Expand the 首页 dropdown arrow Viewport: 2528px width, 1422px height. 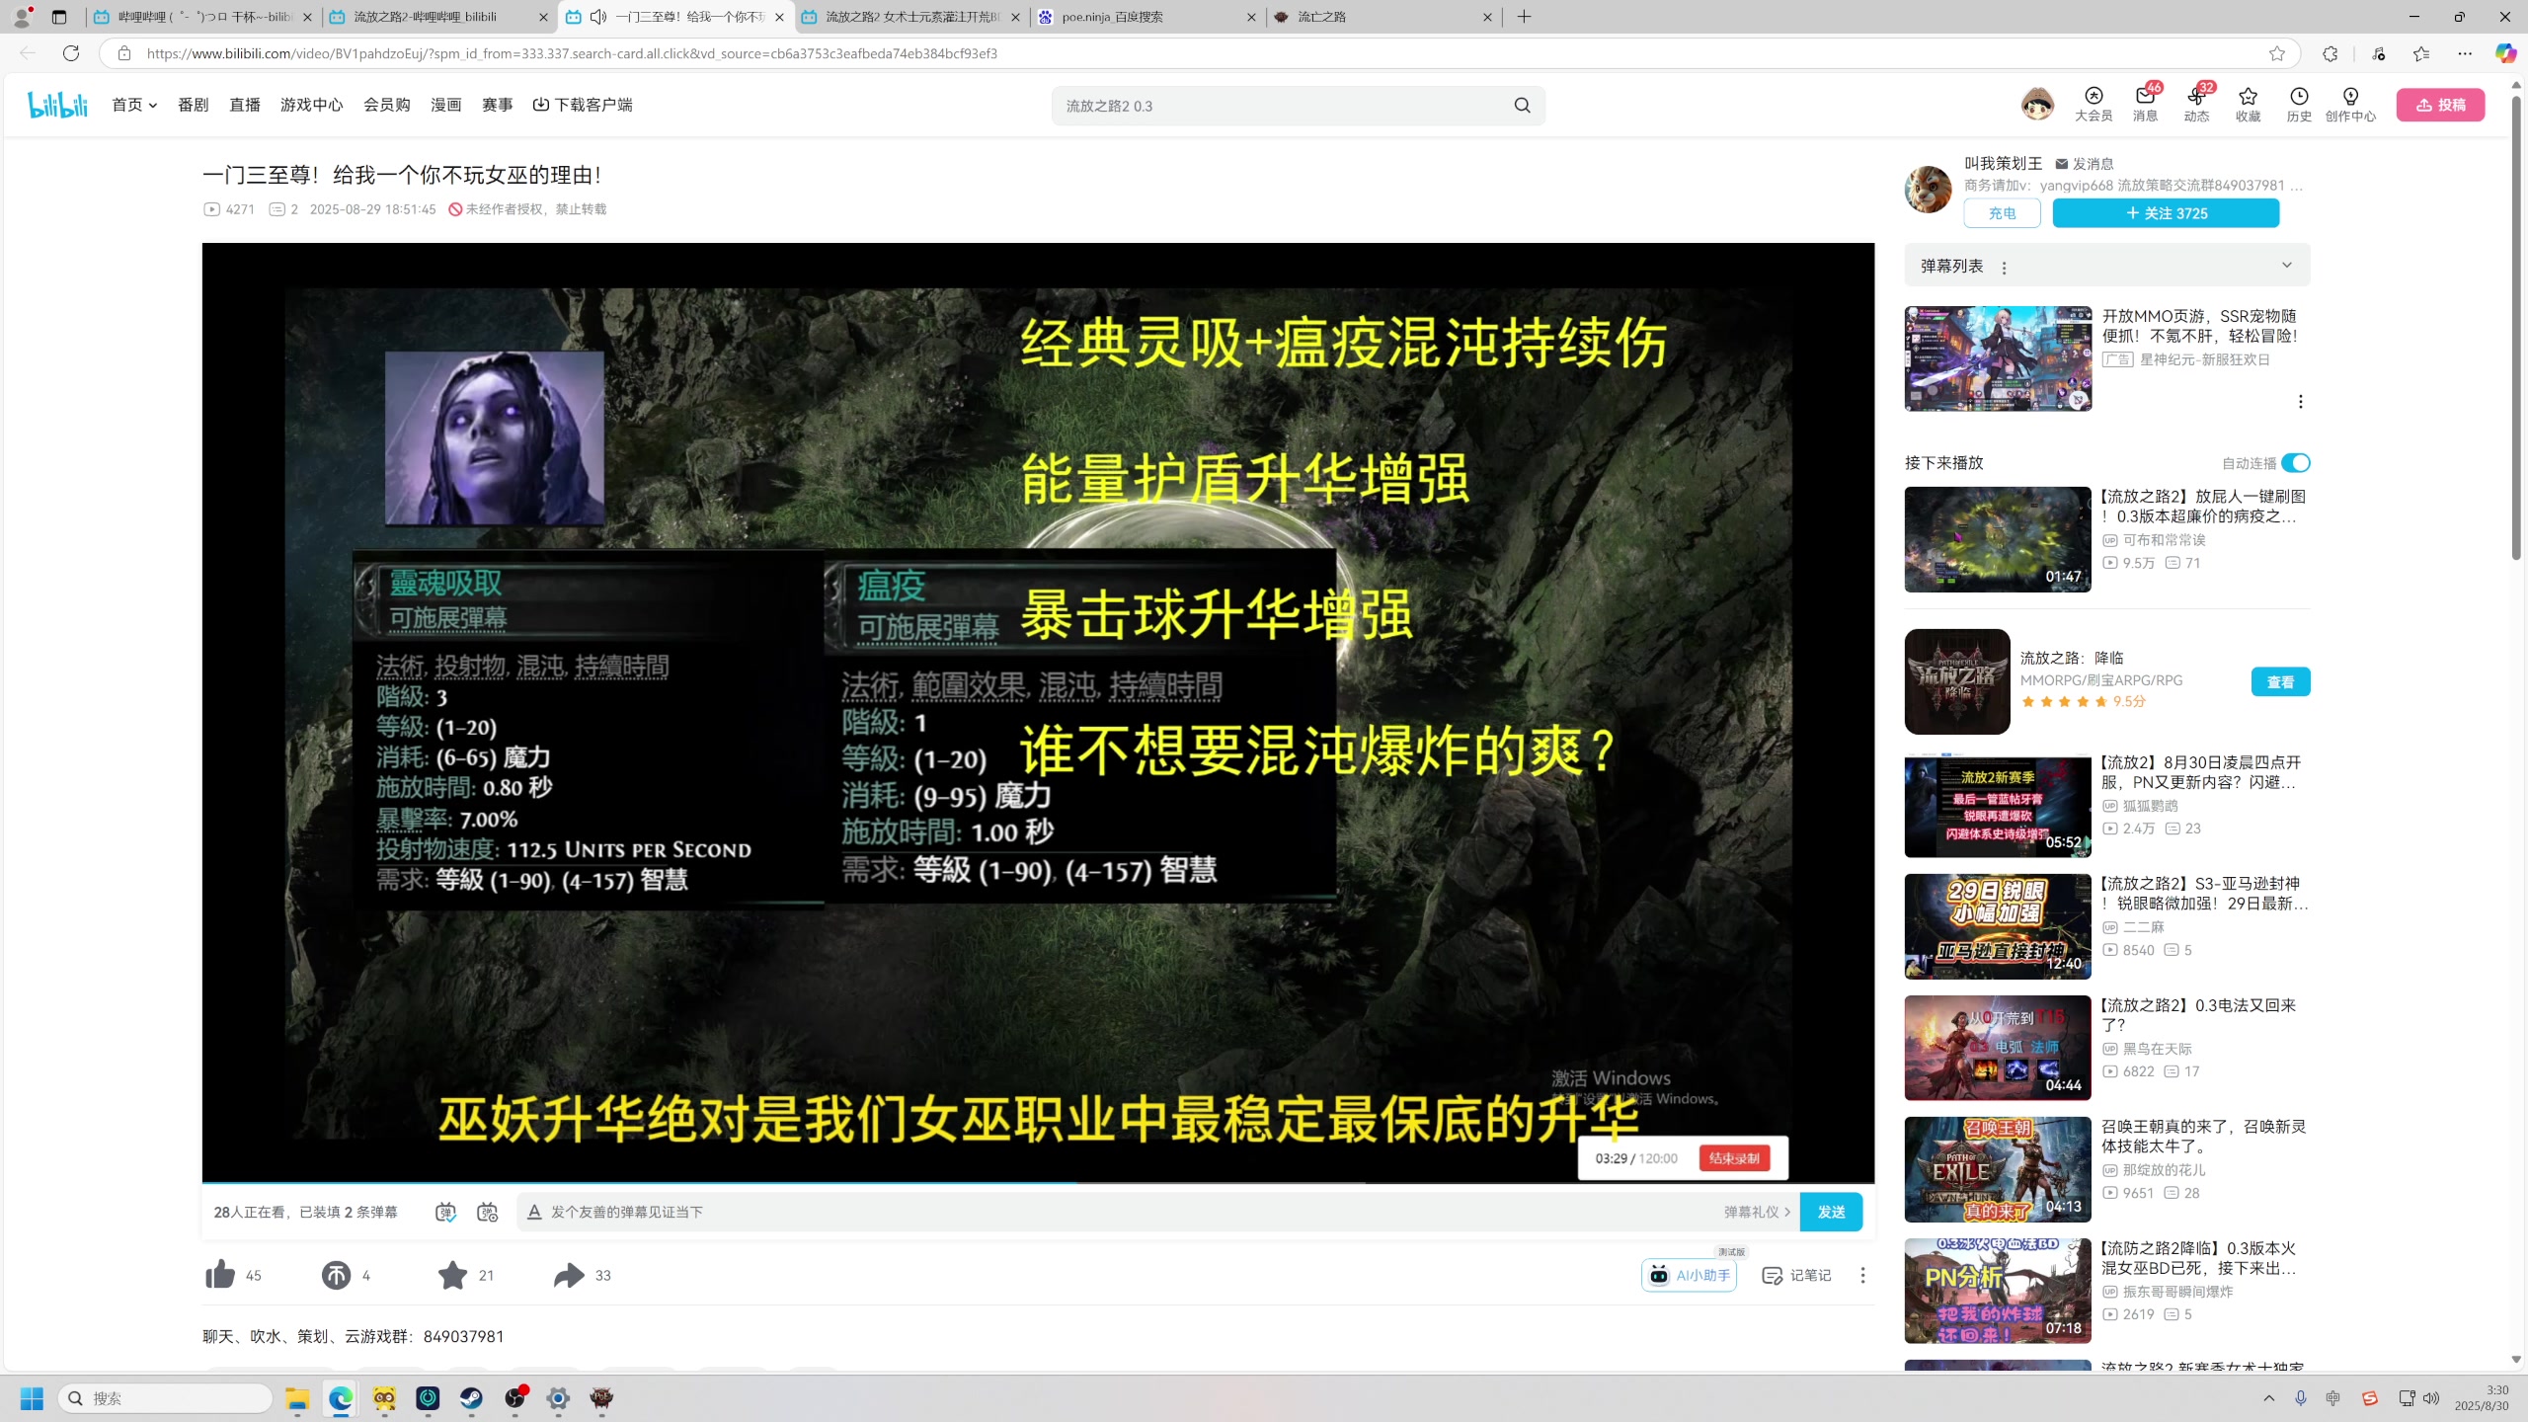(x=152, y=105)
